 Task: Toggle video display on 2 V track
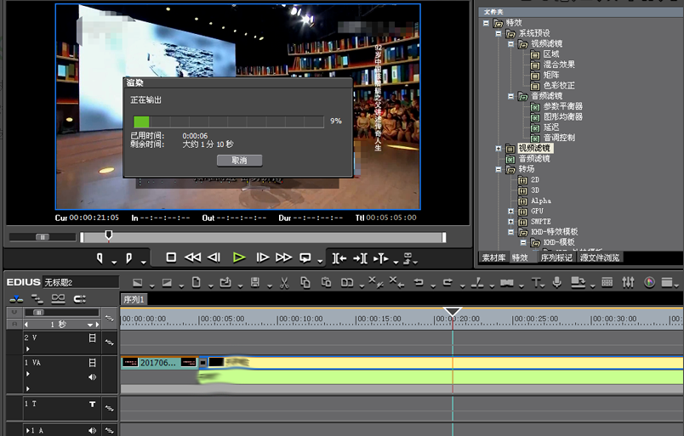(x=93, y=338)
